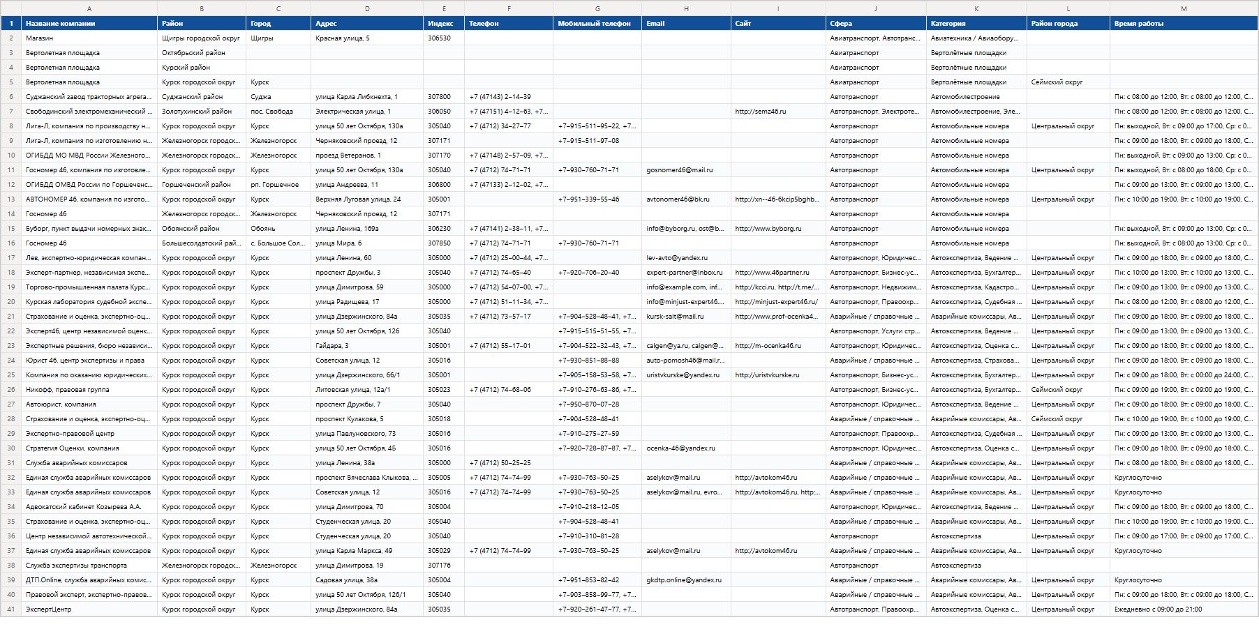Screen dimensions: 1259x629
Task: Select mobile number '+7–910–275–27–59'
Action: click(x=597, y=434)
